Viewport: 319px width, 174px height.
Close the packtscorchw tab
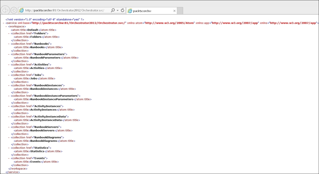pyautogui.click(x=174, y=11)
